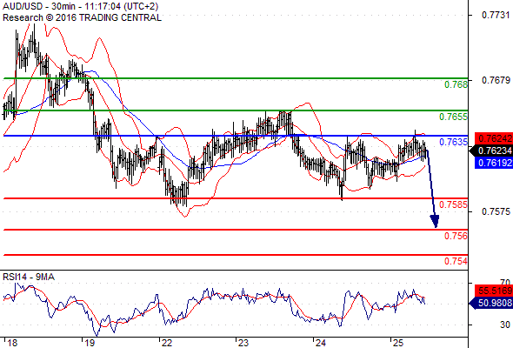Click the 0.7575 price axis label
Screen dimensions: 513x348
click(496, 211)
